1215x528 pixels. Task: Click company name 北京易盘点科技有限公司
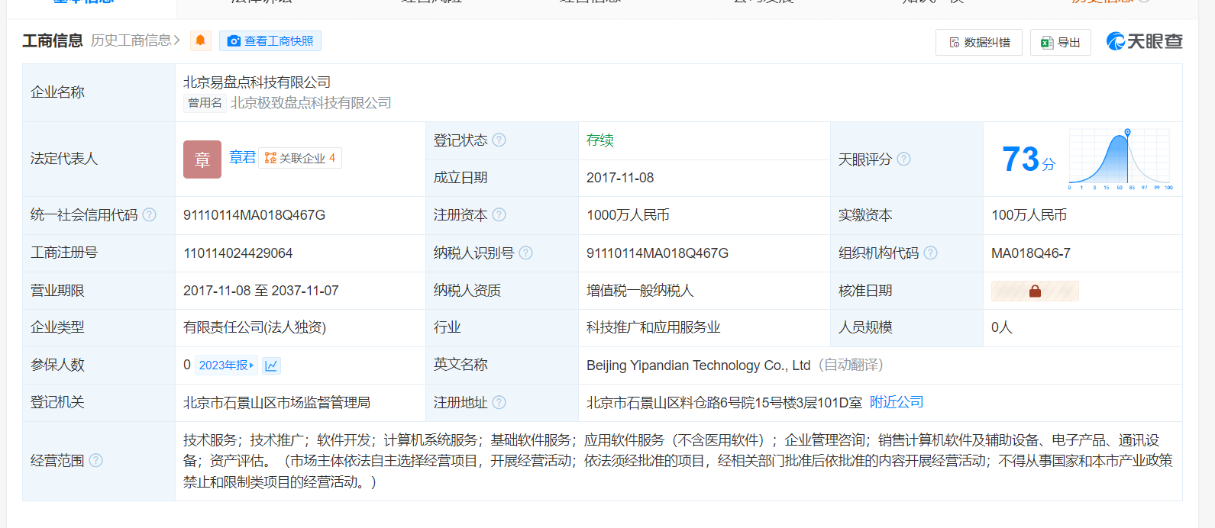[x=257, y=82]
